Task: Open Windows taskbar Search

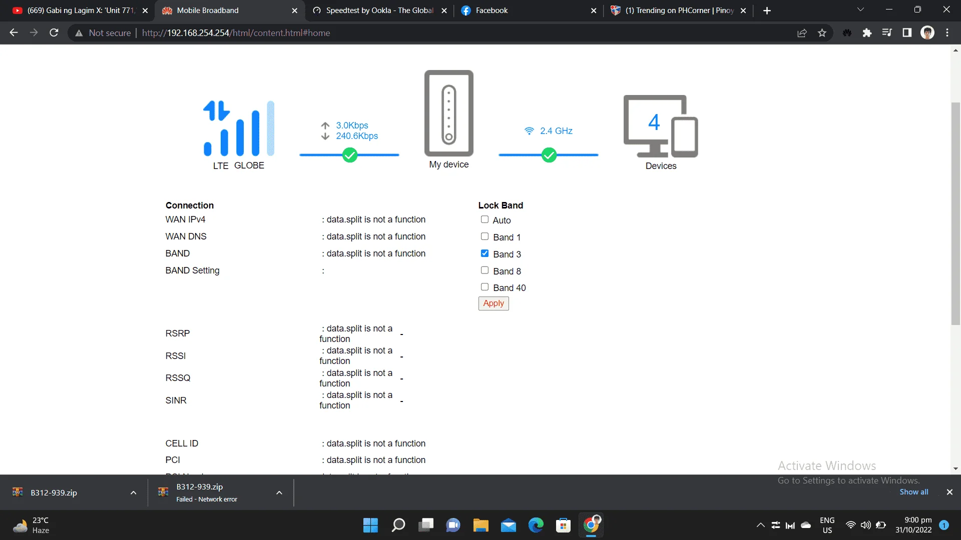Action: coord(398,525)
